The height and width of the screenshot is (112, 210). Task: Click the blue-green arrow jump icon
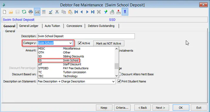click(x=105, y=12)
